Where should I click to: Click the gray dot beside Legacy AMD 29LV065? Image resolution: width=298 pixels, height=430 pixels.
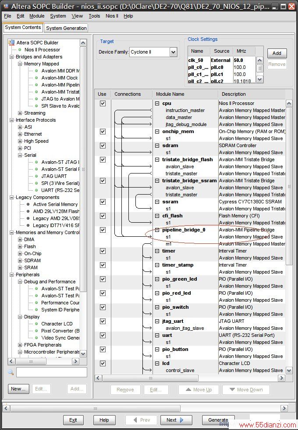(28, 218)
